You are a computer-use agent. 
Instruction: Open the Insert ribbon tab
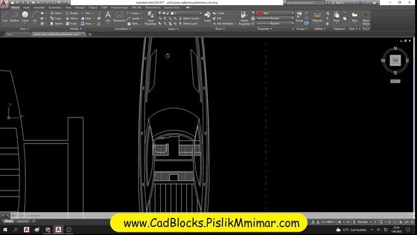(x=26, y=8)
